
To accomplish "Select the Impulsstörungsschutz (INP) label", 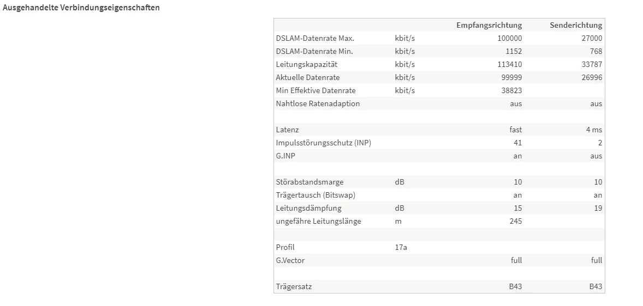I will coord(324,143).
